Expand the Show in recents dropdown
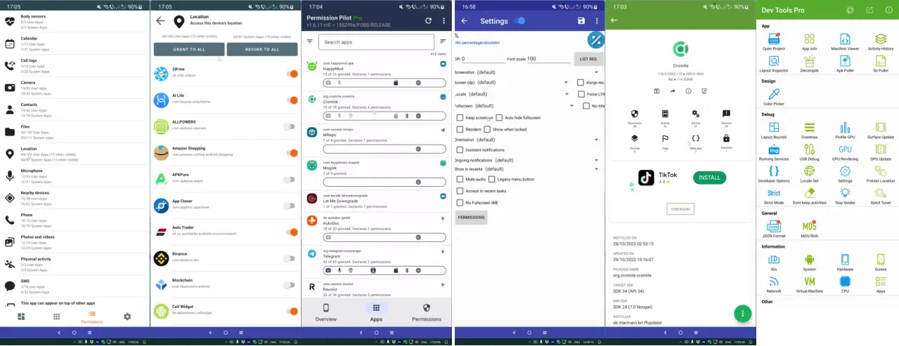The height and width of the screenshot is (346, 899). 596,169
